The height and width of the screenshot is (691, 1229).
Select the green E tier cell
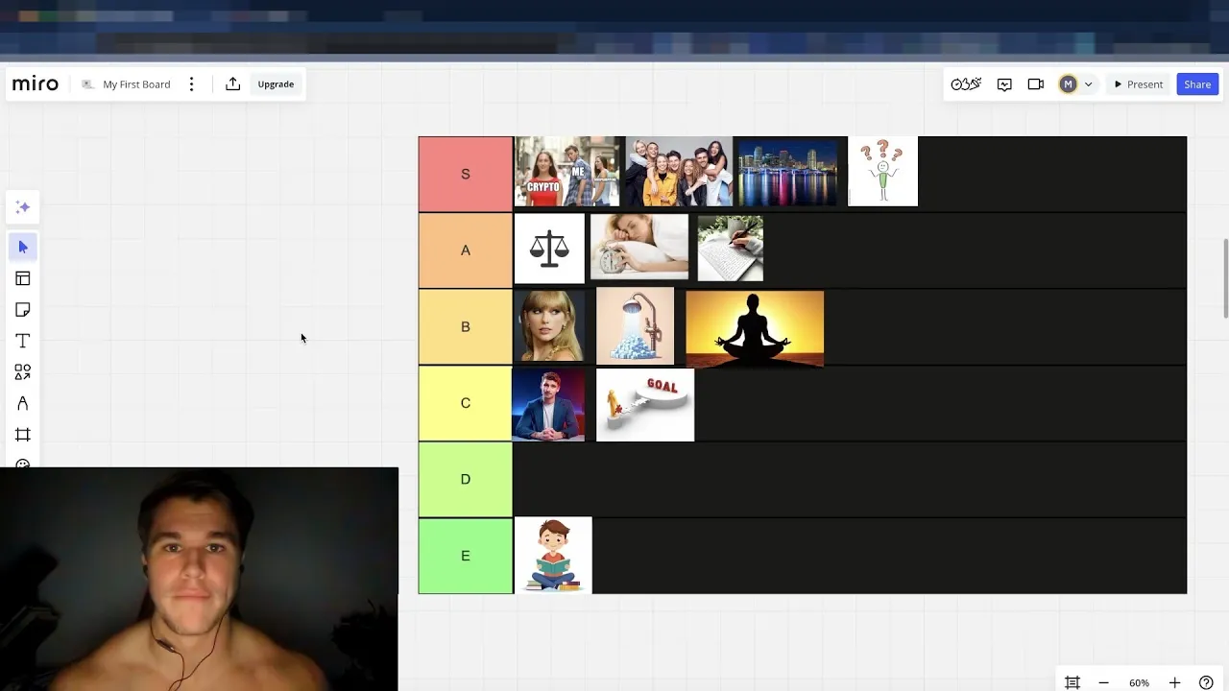(466, 556)
